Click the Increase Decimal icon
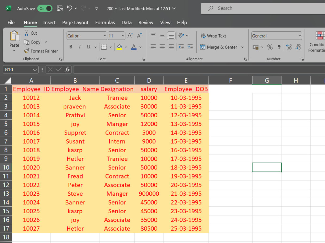 click(289, 47)
